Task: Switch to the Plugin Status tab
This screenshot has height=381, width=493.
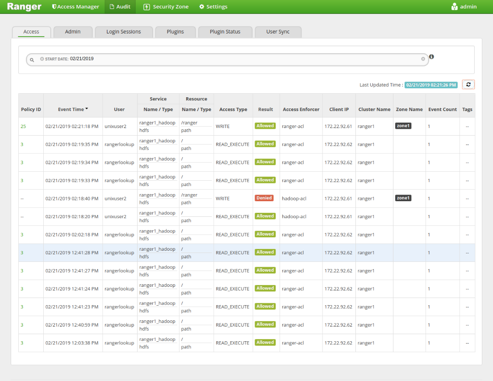Action: (x=225, y=32)
